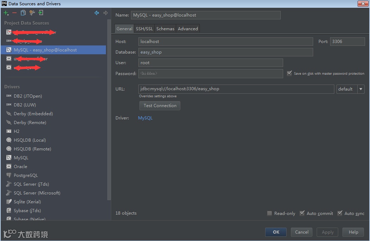Select the HSQLDB (Local) driver
Viewport: 370px width, 241px height.
click(30, 140)
